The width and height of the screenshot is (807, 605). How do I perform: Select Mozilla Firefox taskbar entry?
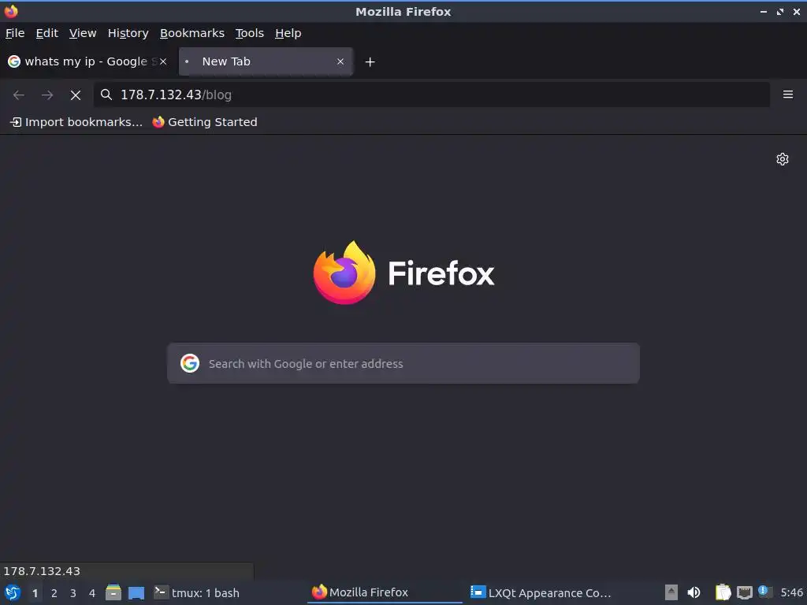(385, 592)
